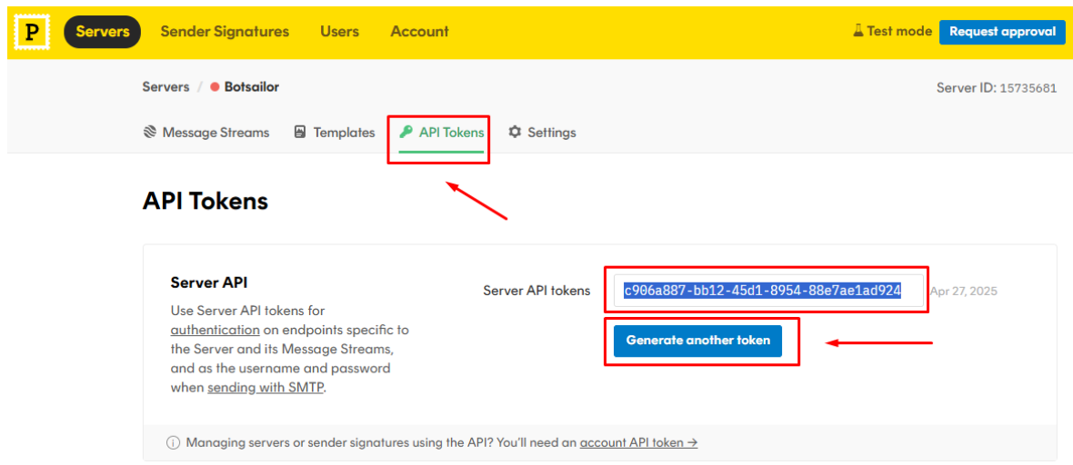1073x465 pixels.
Task: Click the Server ID 15735681 text
Action: (997, 88)
